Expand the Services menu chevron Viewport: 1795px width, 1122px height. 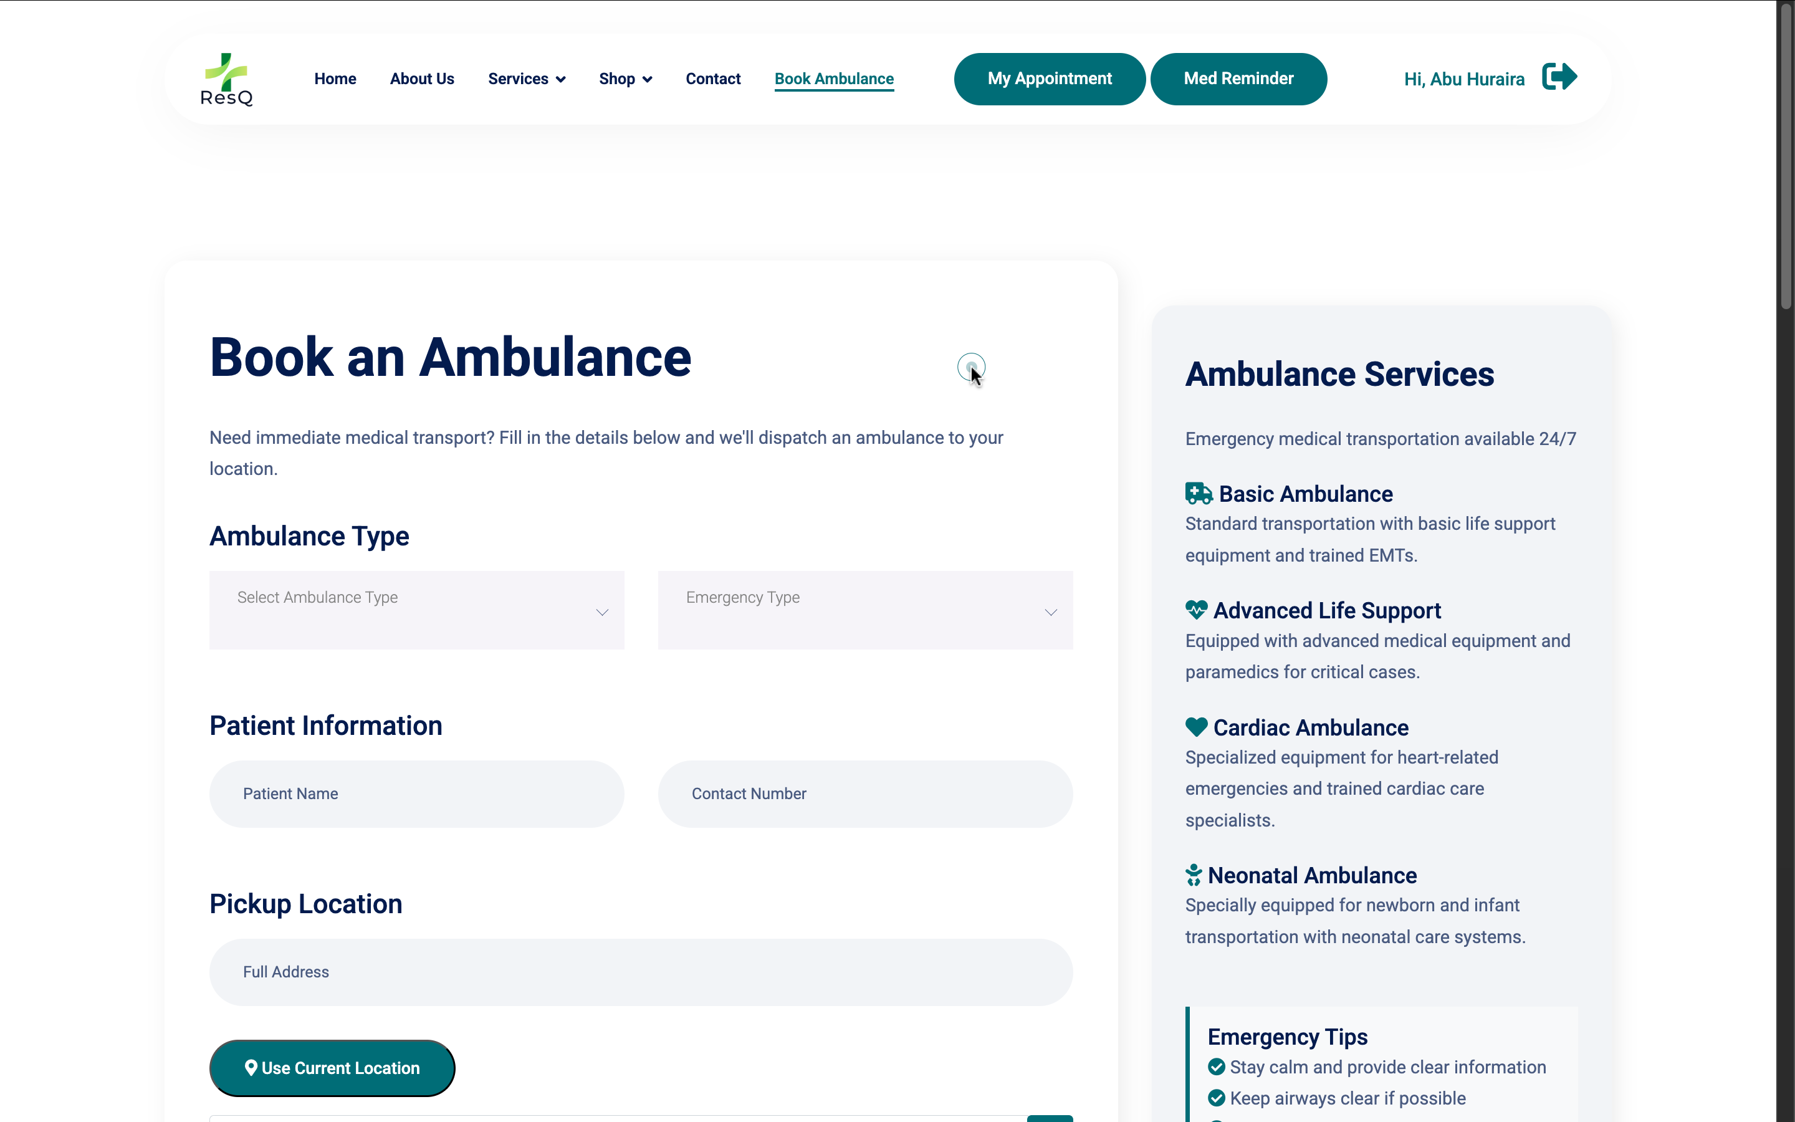[561, 79]
